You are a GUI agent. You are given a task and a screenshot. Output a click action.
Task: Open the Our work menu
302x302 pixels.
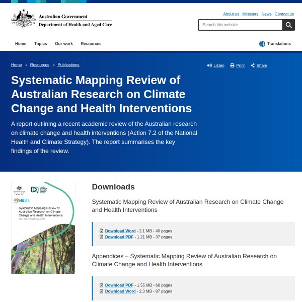coord(64,44)
